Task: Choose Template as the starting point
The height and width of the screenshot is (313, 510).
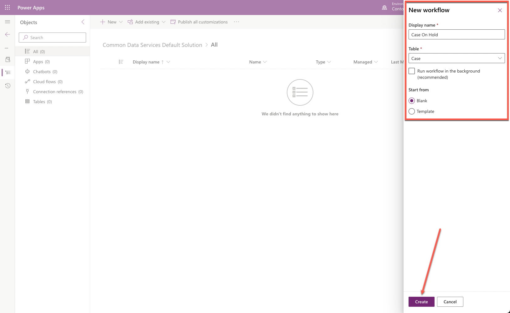Action: coord(411,111)
